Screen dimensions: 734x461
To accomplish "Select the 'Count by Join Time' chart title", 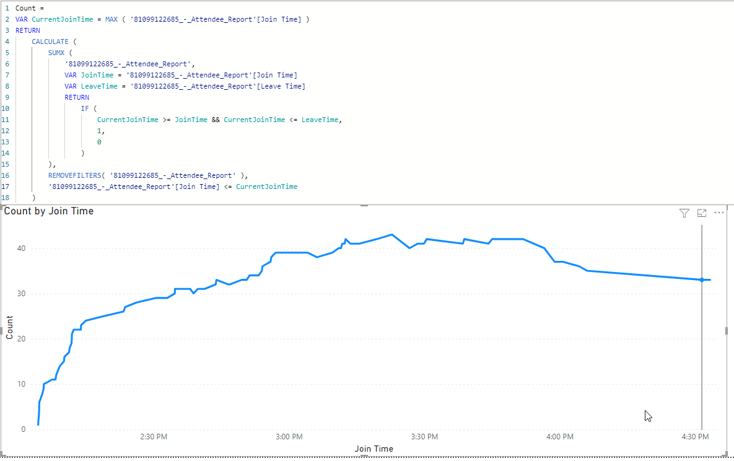I will [x=49, y=211].
